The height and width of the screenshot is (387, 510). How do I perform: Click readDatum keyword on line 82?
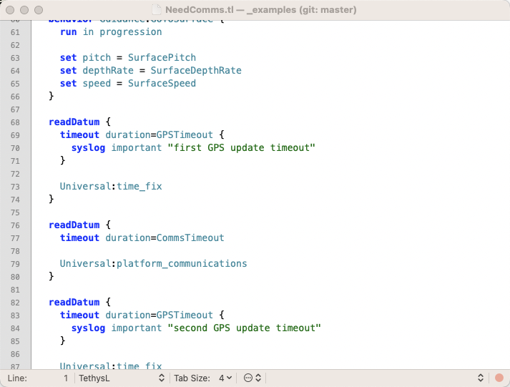click(74, 302)
